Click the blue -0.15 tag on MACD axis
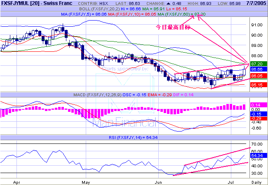 pyautogui.click(x=259, y=114)
